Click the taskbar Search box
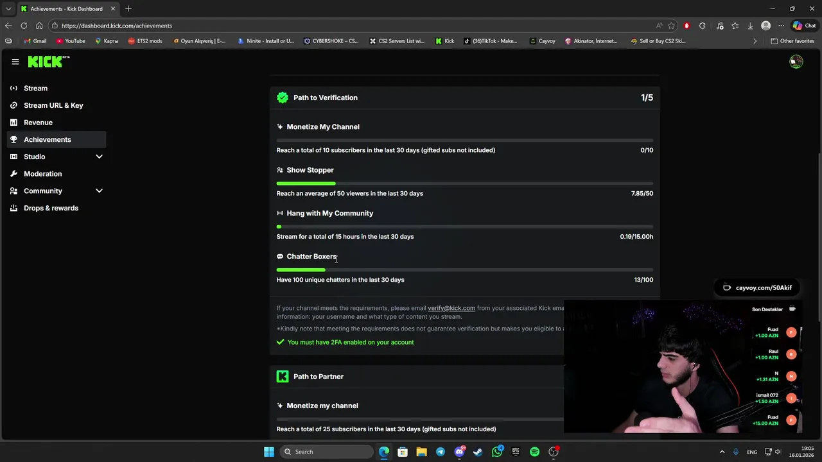Screen dimensions: 822x462 tap(327, 452)
